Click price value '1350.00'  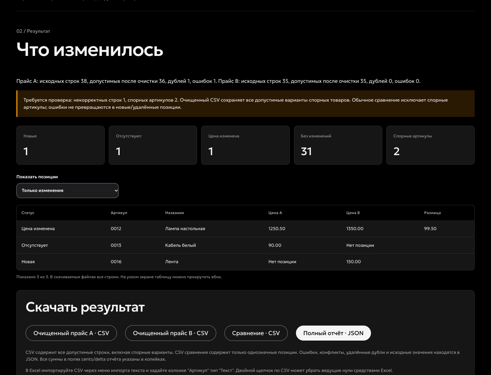(x=355, y=229)
